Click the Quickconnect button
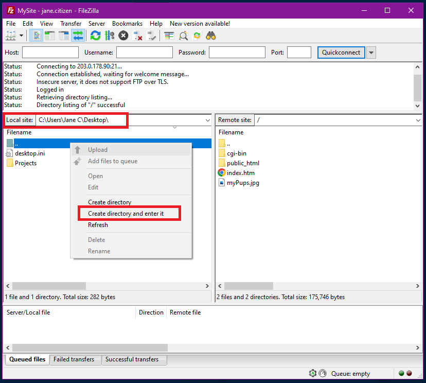The image size is (426, 383). coord(341,52)
